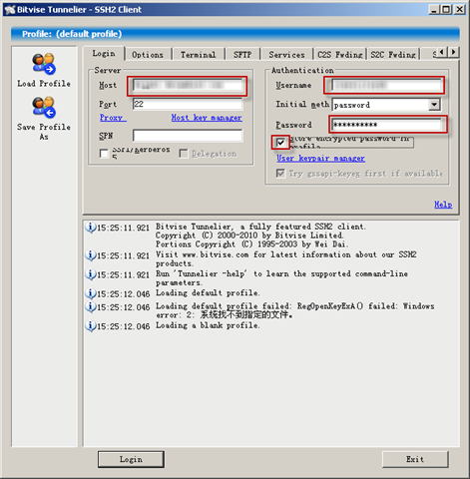This screenshot has width=470, height=479.
Task: Click info icon beside Bitvise Tunnelier log entry
Action: 91,228
